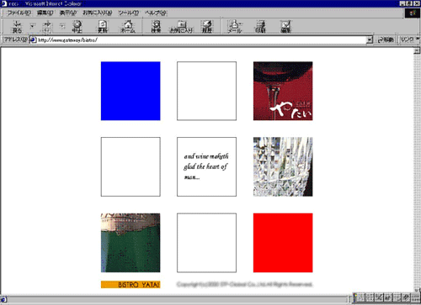Screen dimensions: 421x305
Task: Click the crystal cut glass image
Action: point(283,166)
